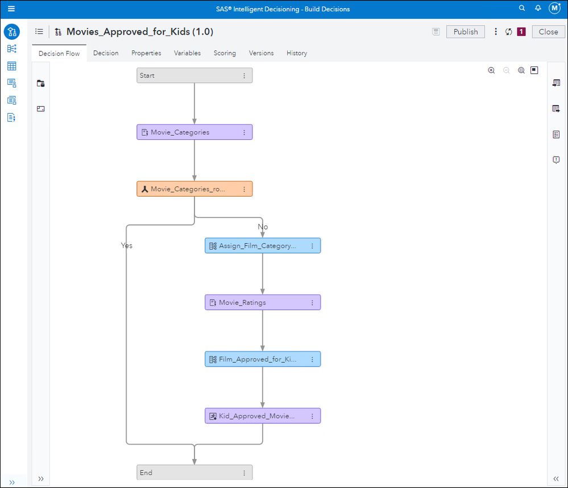Screen dimensions: 568x488
Task: Open Movie_Ratings node options menu
Action: coord(312,303)
